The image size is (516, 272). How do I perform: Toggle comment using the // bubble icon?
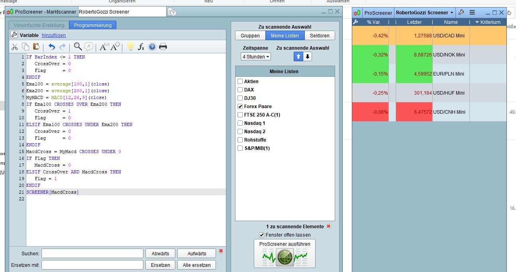pyautogui.click(x=89, y=47)
